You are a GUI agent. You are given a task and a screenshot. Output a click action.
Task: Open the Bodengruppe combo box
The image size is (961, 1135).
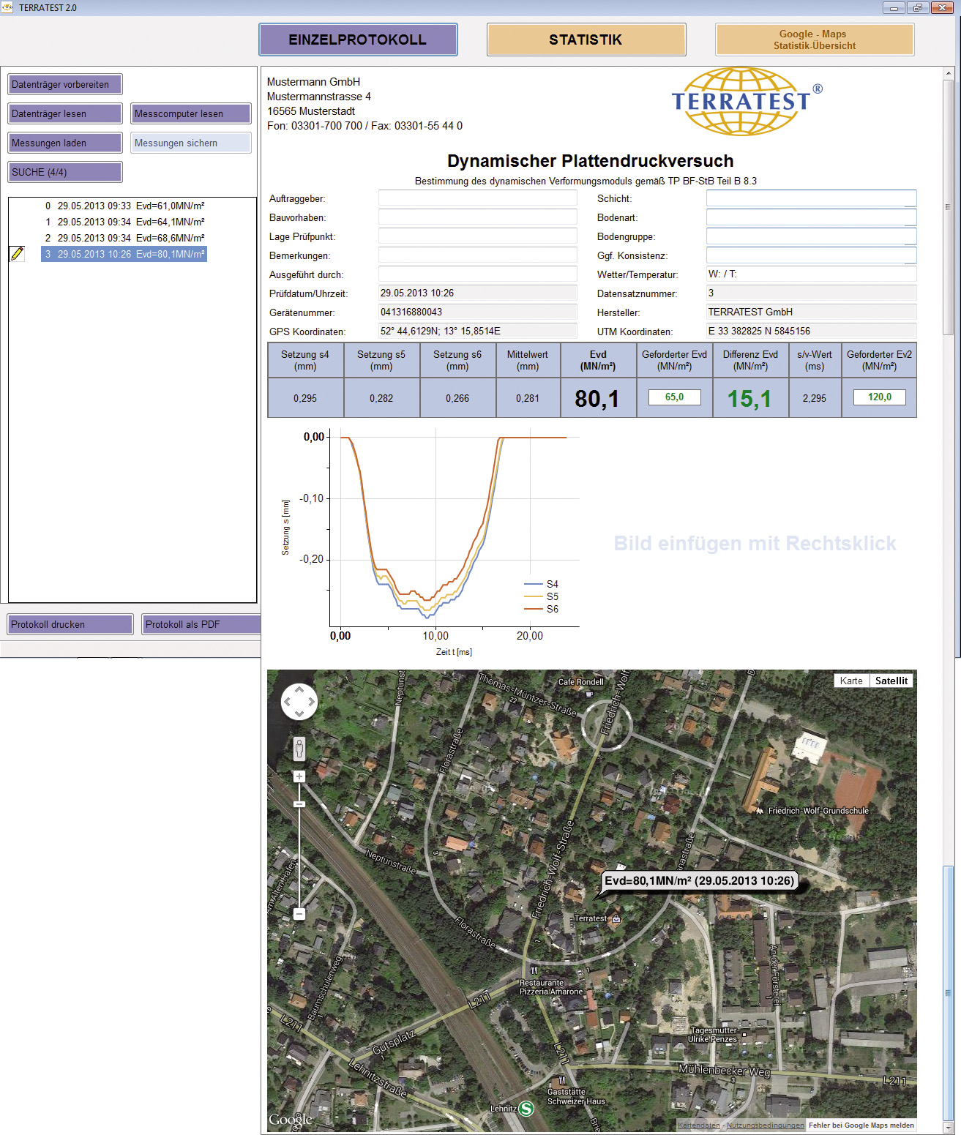[x=811, y=236]
